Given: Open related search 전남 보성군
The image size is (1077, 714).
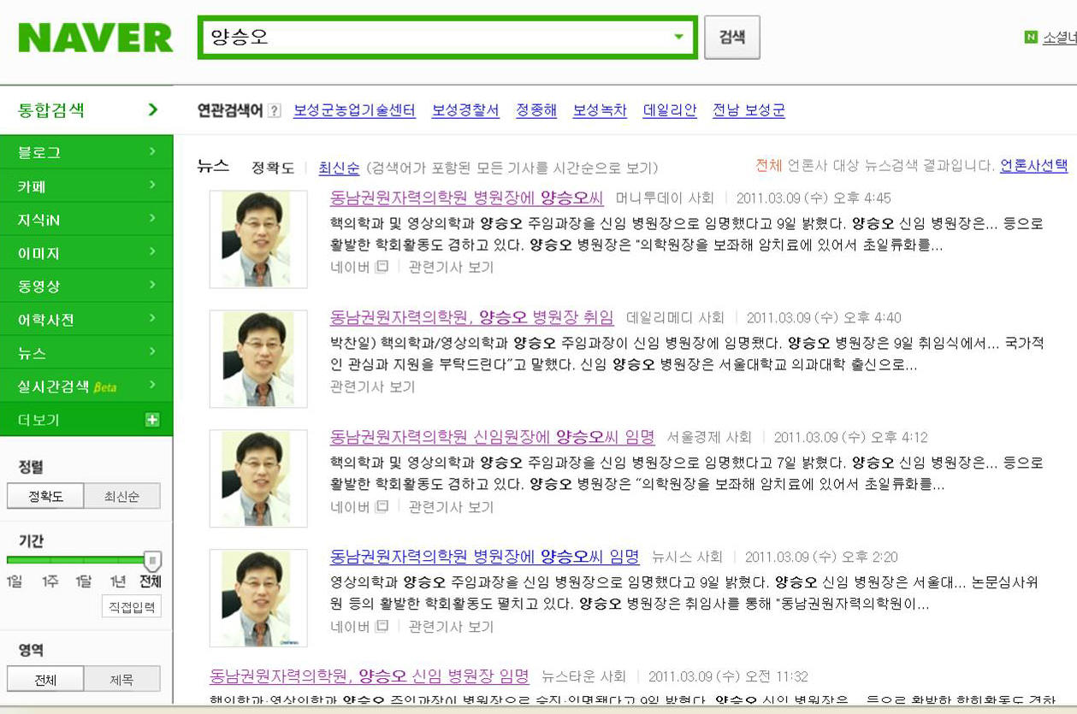Looking at the screenshot, I should [749, 110].
